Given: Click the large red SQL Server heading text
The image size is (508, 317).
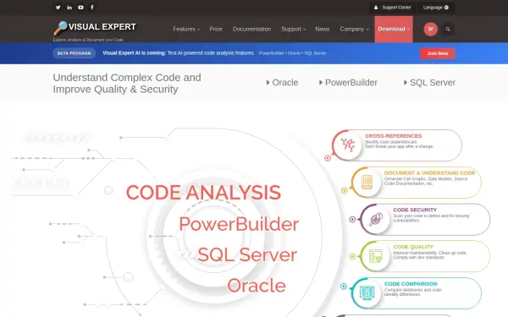Looking at the screenshot, I should pyautogui.click(x=247, y=254).
